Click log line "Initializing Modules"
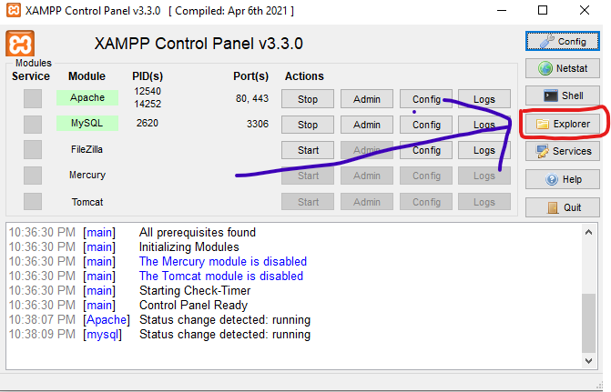This screenshot has width=611, height=392. 189,247
